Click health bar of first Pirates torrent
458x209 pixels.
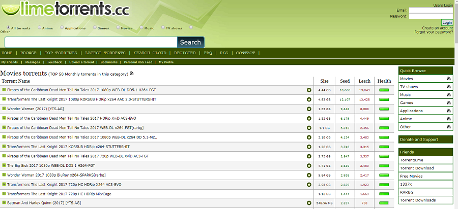pos(384,90)
